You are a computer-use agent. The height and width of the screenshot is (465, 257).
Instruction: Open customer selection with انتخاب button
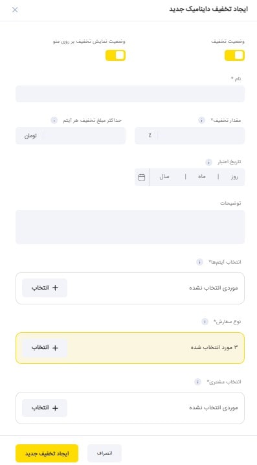[45, 408]
